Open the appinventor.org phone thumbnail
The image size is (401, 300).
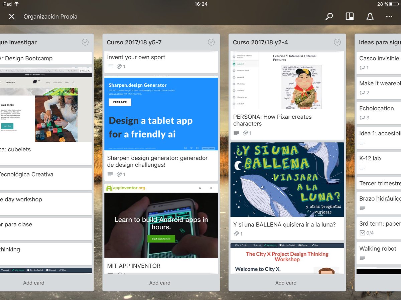(161, 221)
